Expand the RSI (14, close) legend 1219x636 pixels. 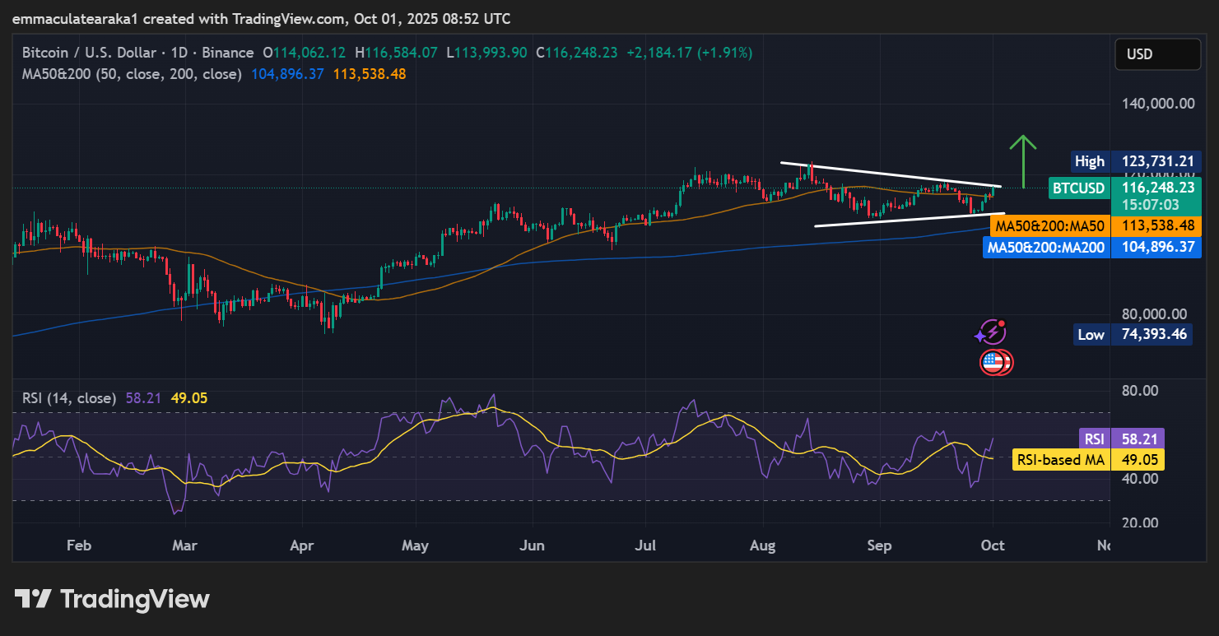69,398
